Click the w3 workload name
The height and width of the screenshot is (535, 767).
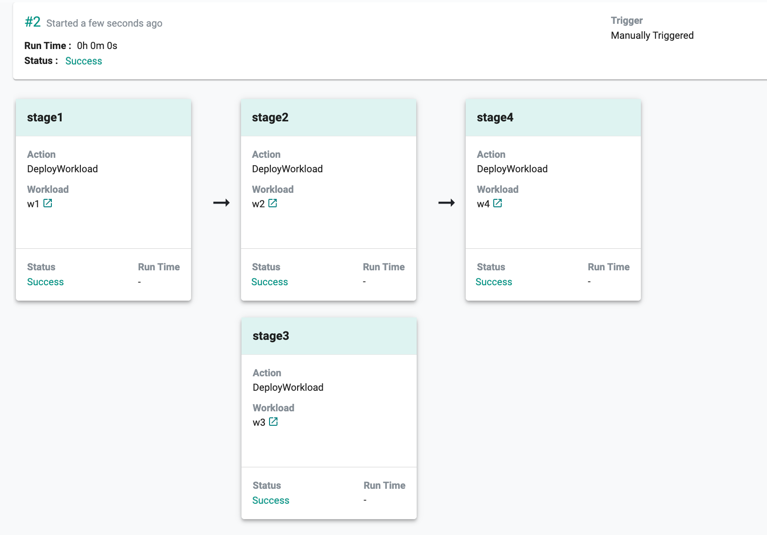259,422
